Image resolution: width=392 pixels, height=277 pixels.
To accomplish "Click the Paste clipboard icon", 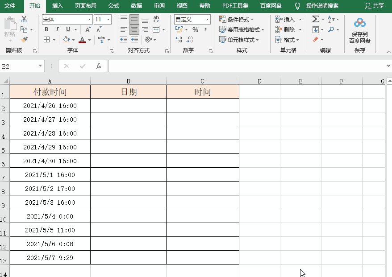I will pos(10,24).
